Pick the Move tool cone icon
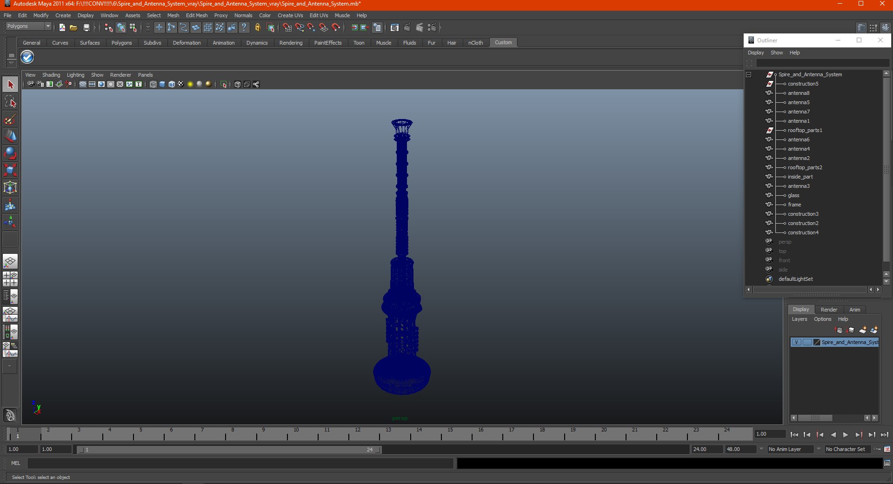 (10, 136)
